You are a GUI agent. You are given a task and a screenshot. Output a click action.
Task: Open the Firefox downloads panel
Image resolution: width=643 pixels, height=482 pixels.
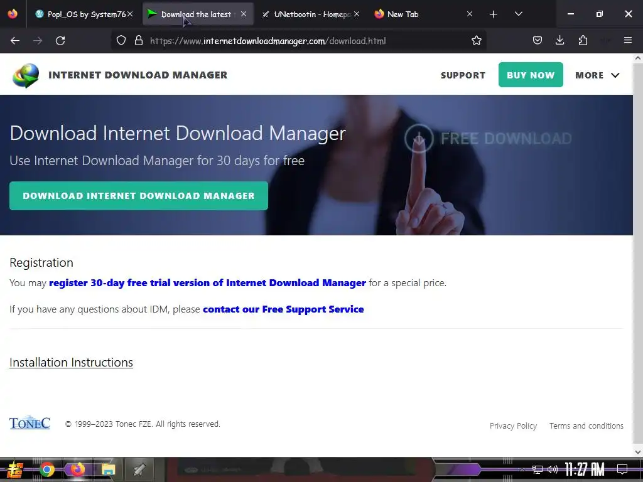click(559, 40)
